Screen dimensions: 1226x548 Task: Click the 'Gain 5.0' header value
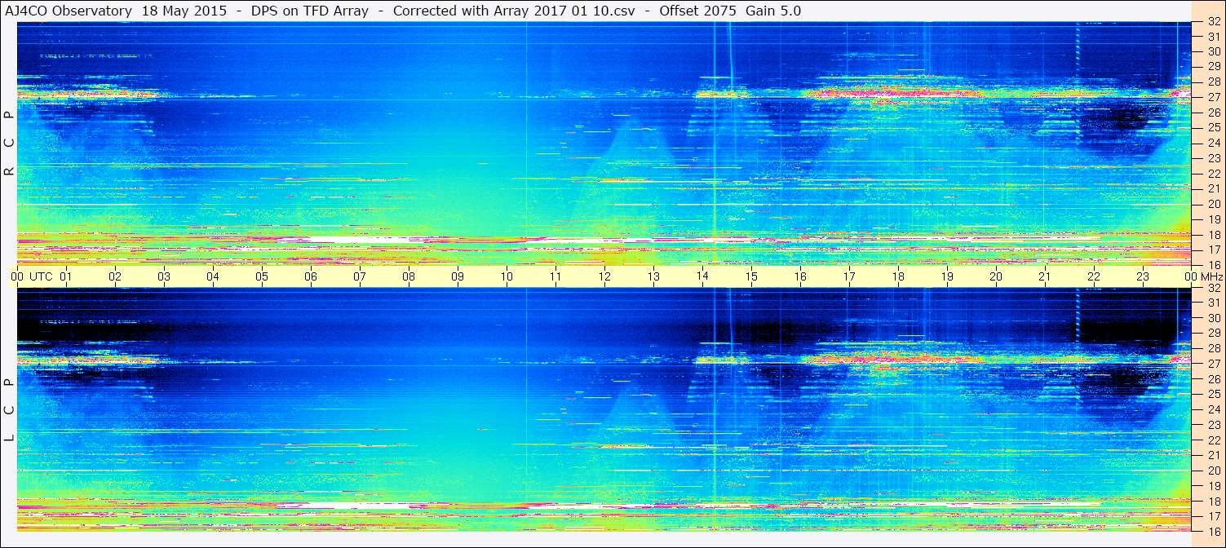click(773, 11)
